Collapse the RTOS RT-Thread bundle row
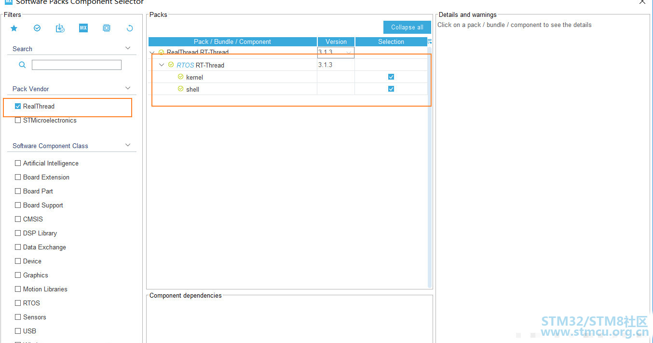 162,65
